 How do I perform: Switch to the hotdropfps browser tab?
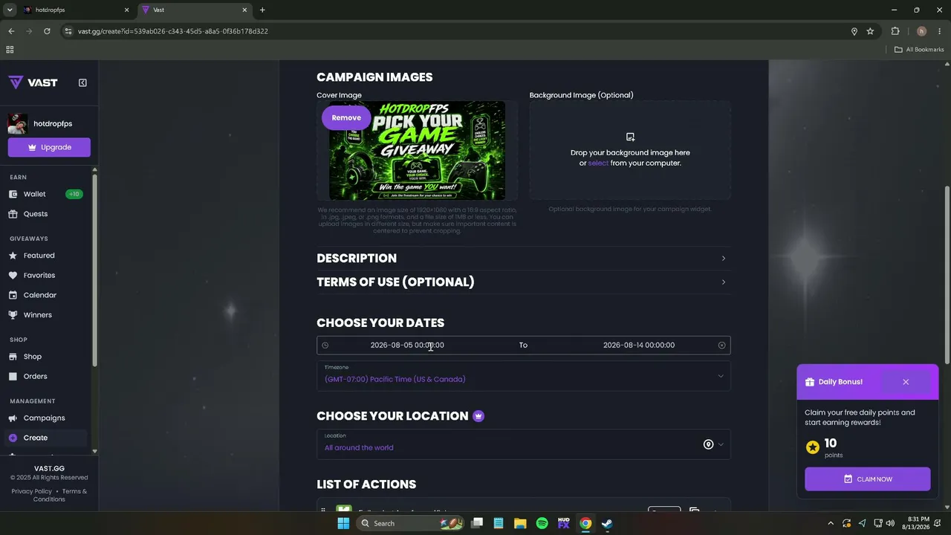(x=74, y=10)
